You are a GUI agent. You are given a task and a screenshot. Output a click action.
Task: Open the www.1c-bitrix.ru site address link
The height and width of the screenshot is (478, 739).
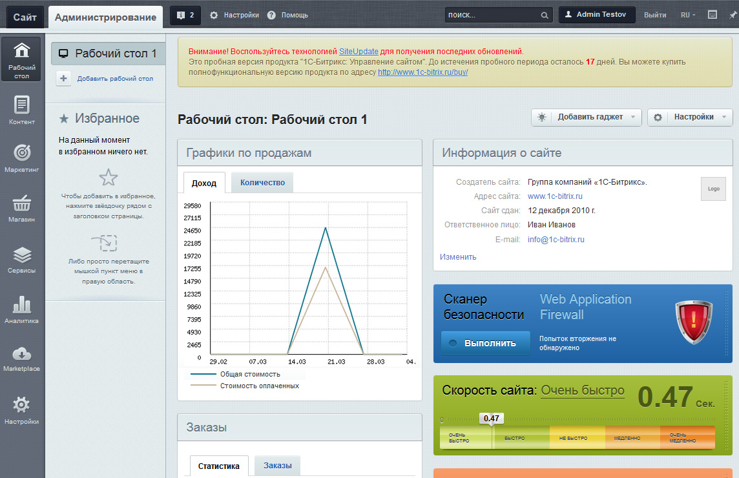[555, 196]
